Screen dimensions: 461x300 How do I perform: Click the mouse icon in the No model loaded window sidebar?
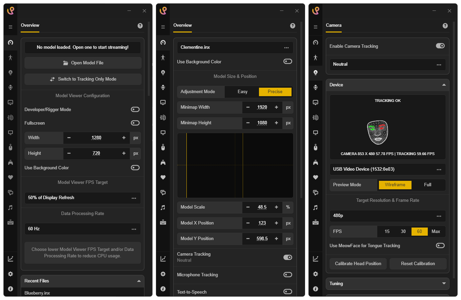(11, 147)
